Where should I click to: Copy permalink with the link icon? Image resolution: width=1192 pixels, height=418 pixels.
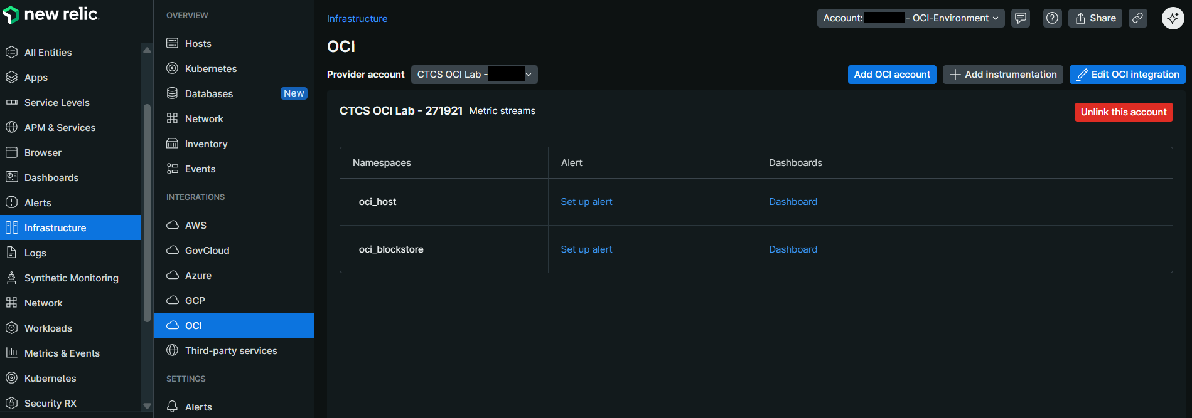[1137, 18]
